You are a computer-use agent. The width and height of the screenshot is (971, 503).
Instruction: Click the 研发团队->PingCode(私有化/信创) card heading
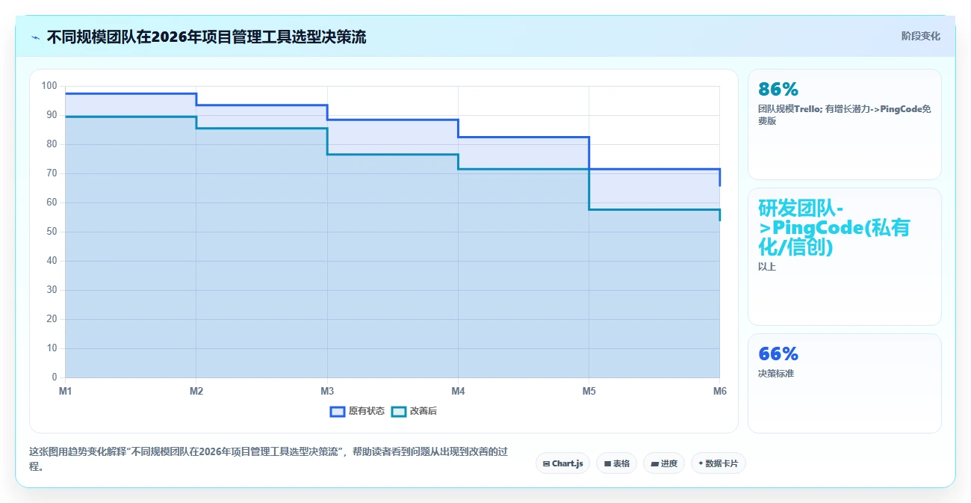(x=834, y=227)
